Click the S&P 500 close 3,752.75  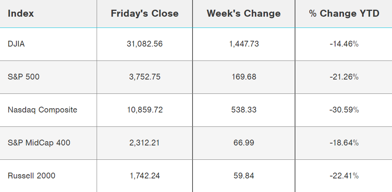(x=145, y=77)
